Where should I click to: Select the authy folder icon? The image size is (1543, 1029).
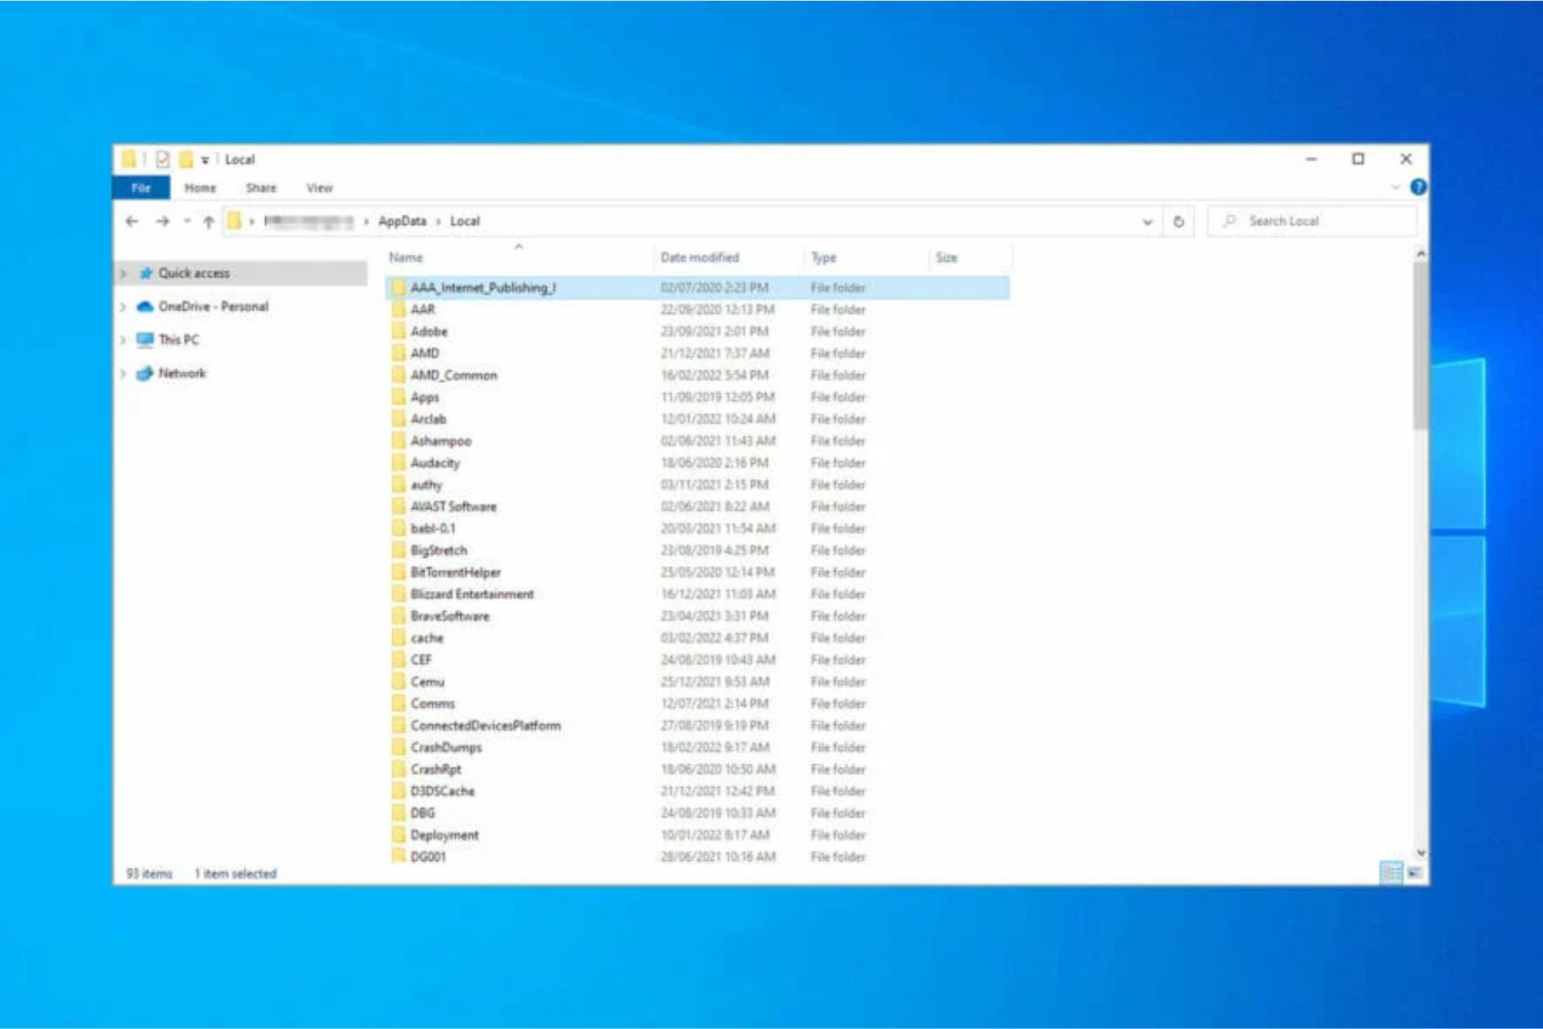coord(399,485)
